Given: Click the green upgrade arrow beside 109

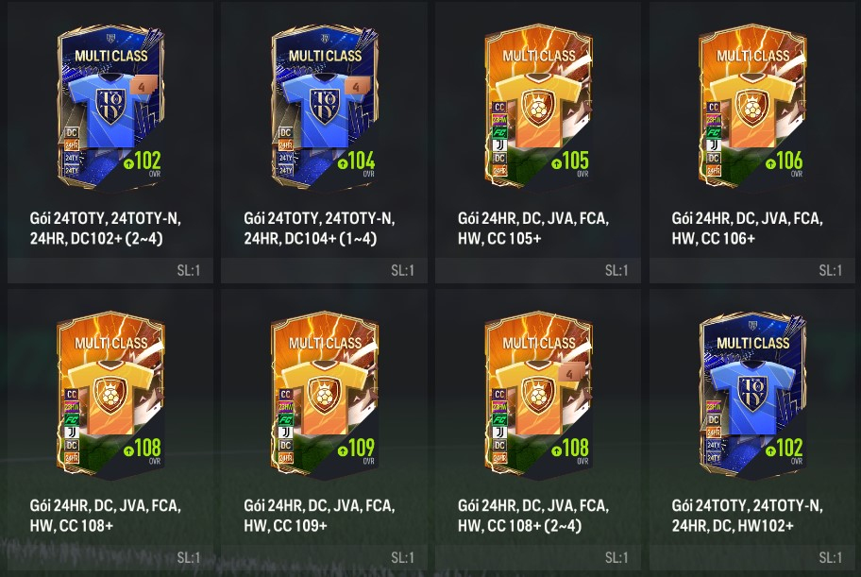Looking at the screenshot, I should [343, 450].
